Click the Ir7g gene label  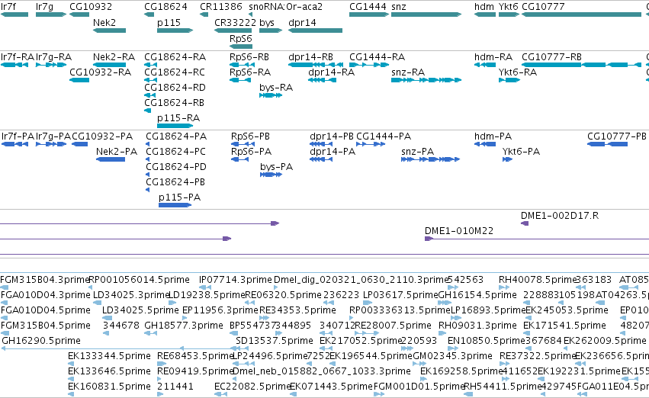[44, 7]
